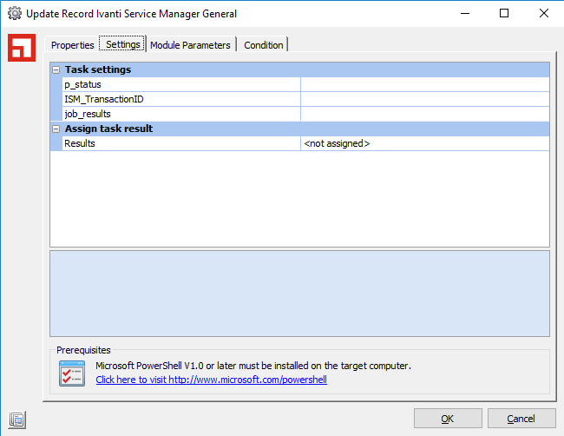Collapse the Task settings section
The height and width of the screenshot is (436, 564).
tap(56, 69)
